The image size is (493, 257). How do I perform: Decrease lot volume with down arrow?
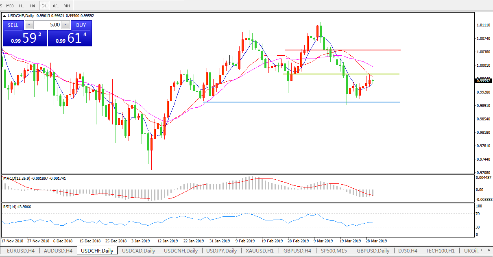[x=28, y=25]
